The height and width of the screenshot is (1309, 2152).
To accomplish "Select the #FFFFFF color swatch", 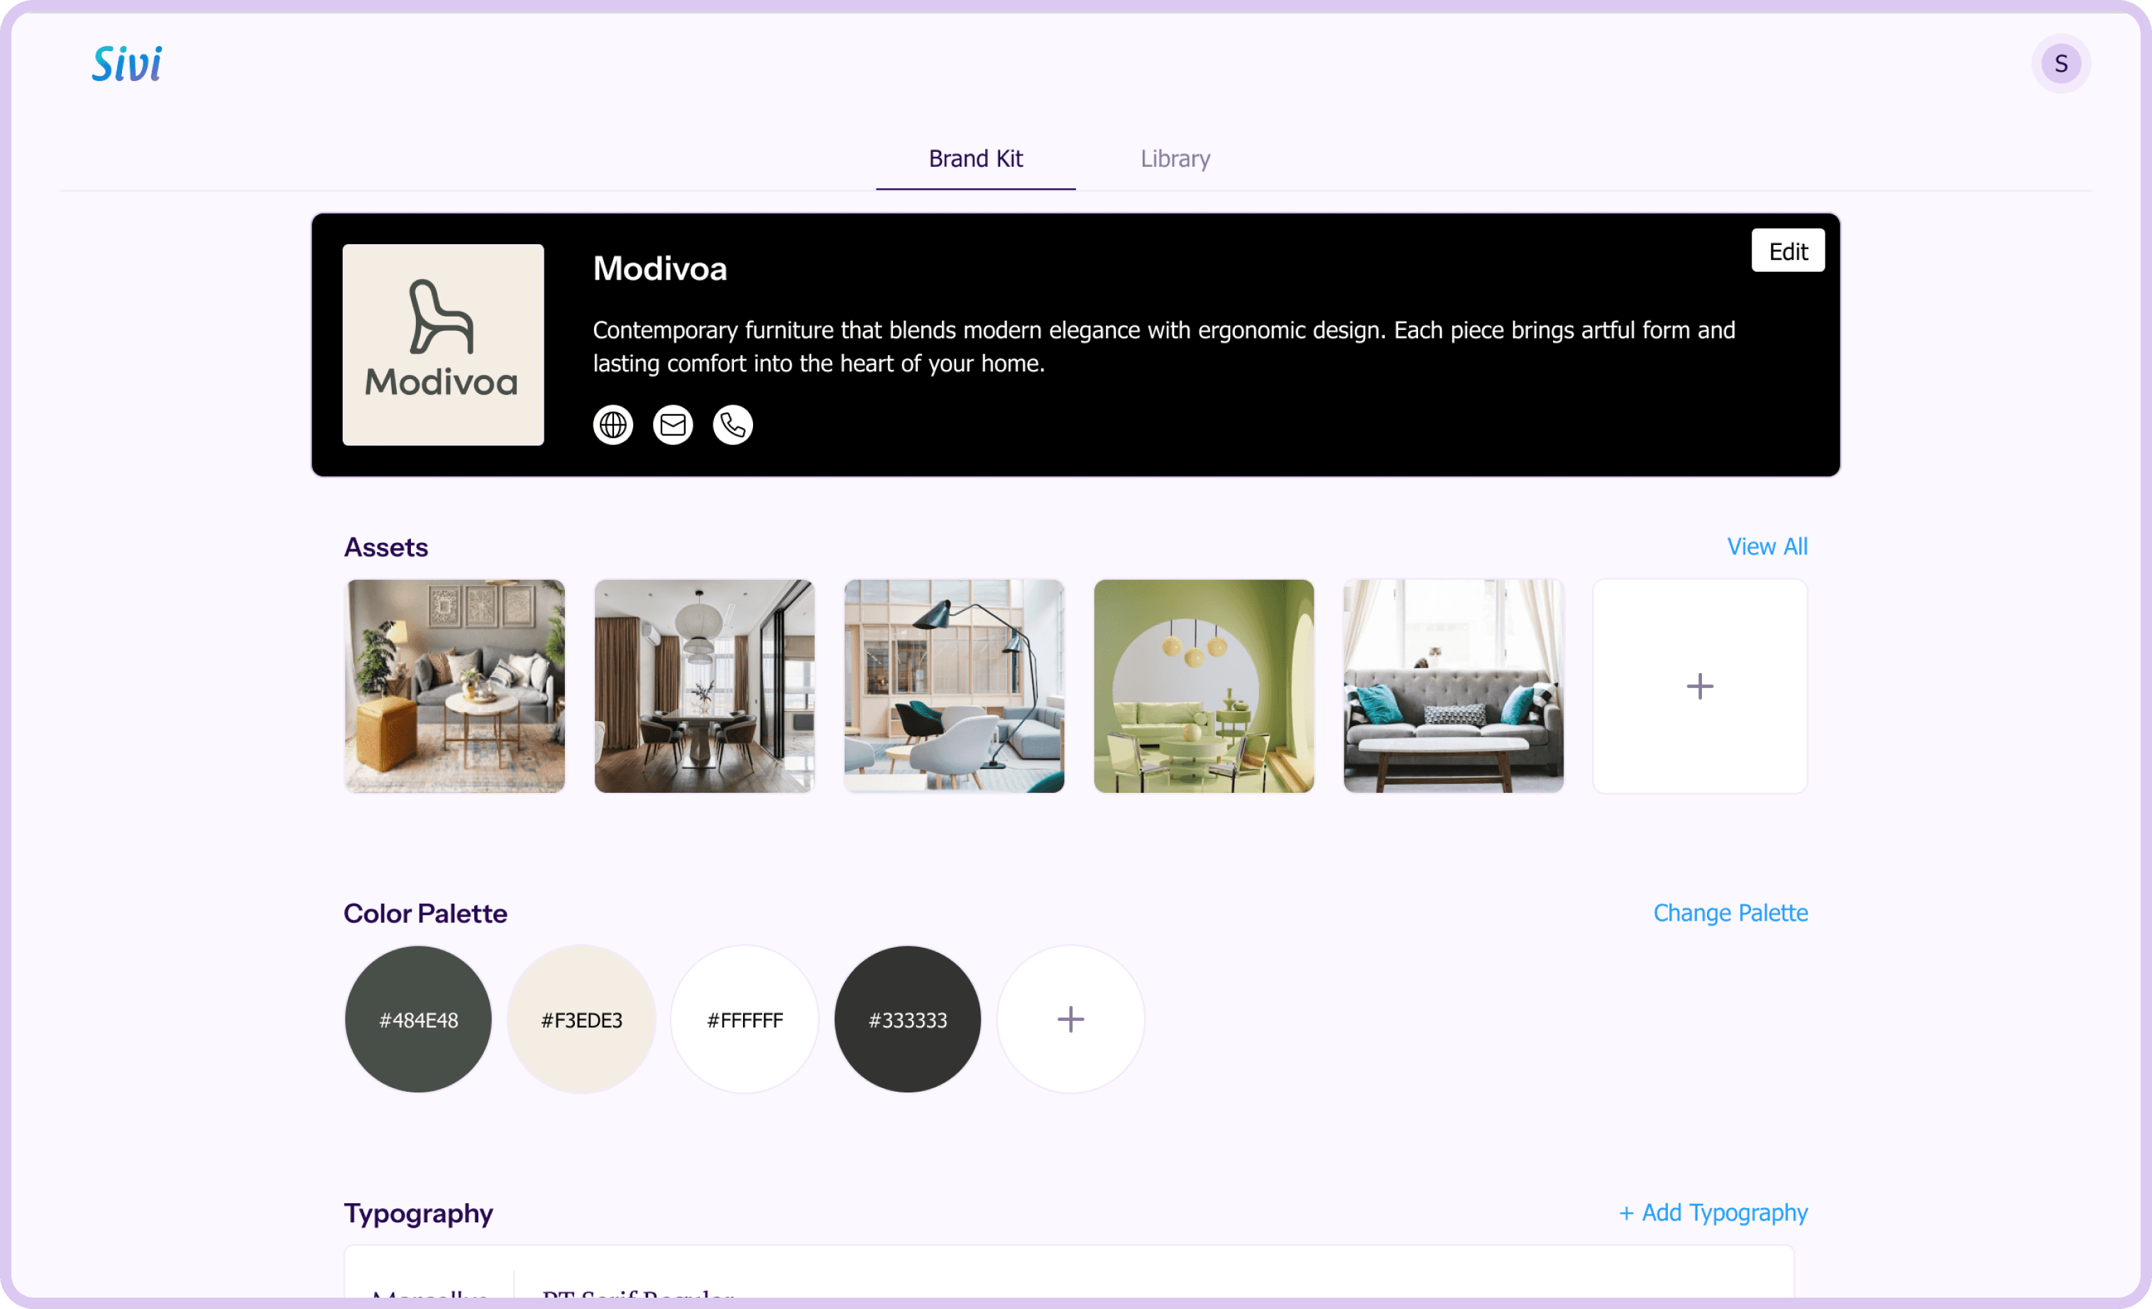I will [x=745, y=1019].
